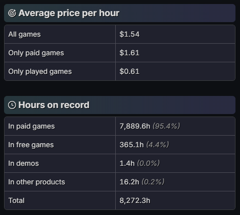Click the 95.4% percentage value
Image resolution: width=240 pixels, height=215 pixels.
click(167, 126)
